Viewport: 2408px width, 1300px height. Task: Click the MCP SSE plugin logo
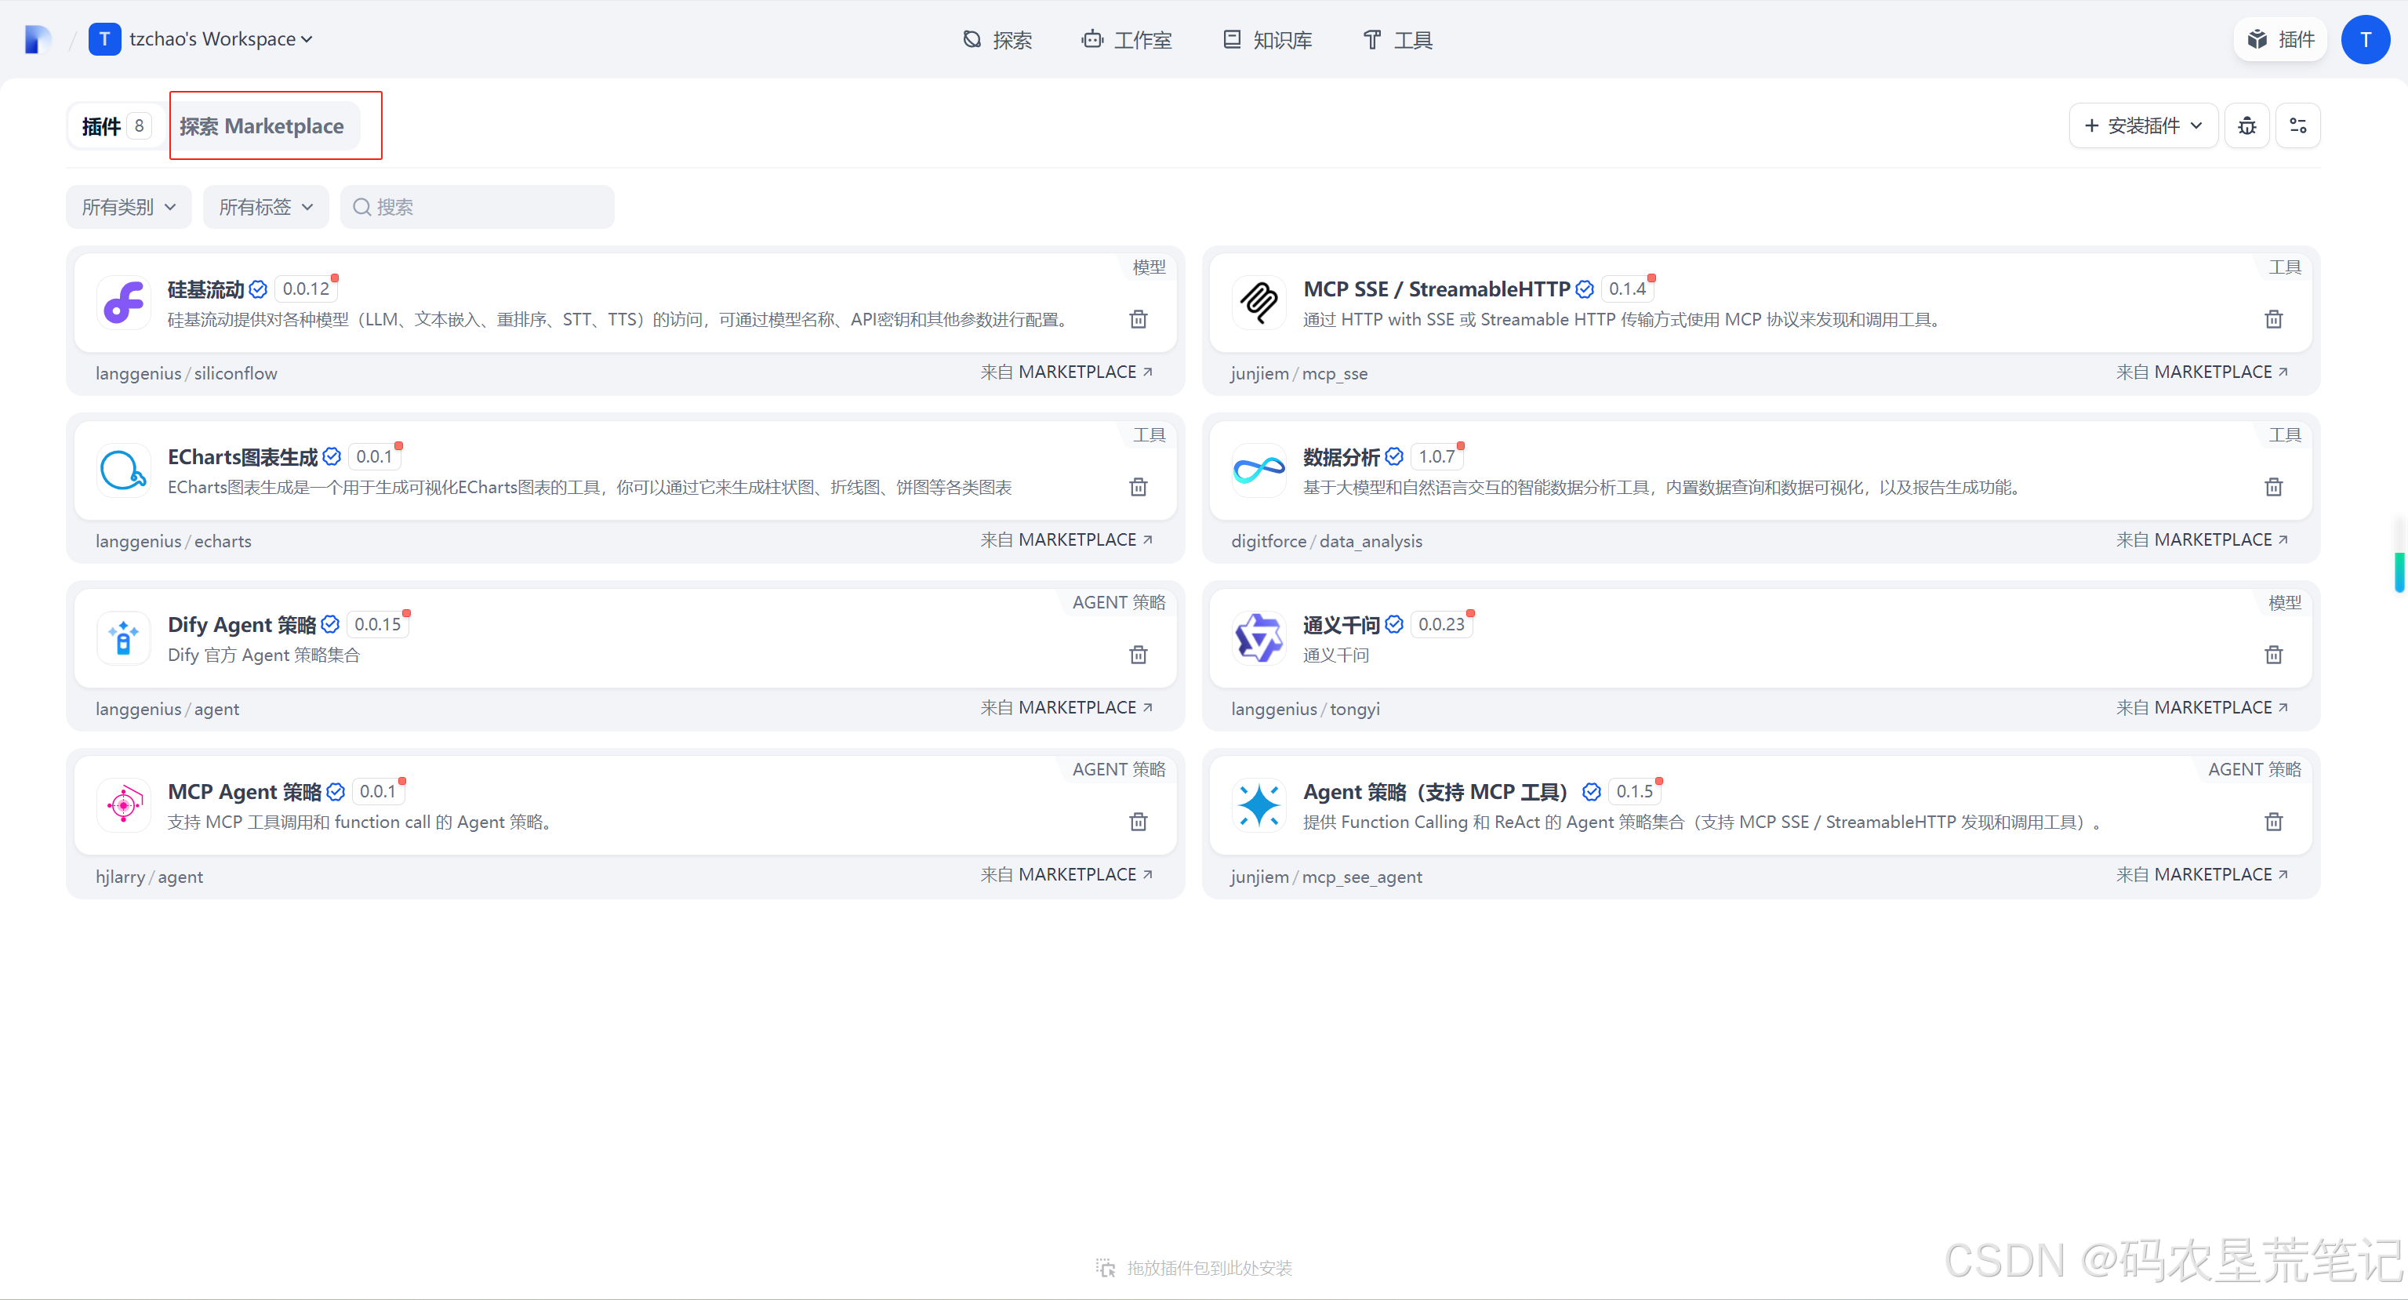(1259, 303)
